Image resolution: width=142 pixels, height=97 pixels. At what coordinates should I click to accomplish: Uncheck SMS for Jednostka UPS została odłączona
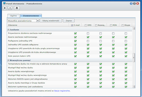(88, 45)
